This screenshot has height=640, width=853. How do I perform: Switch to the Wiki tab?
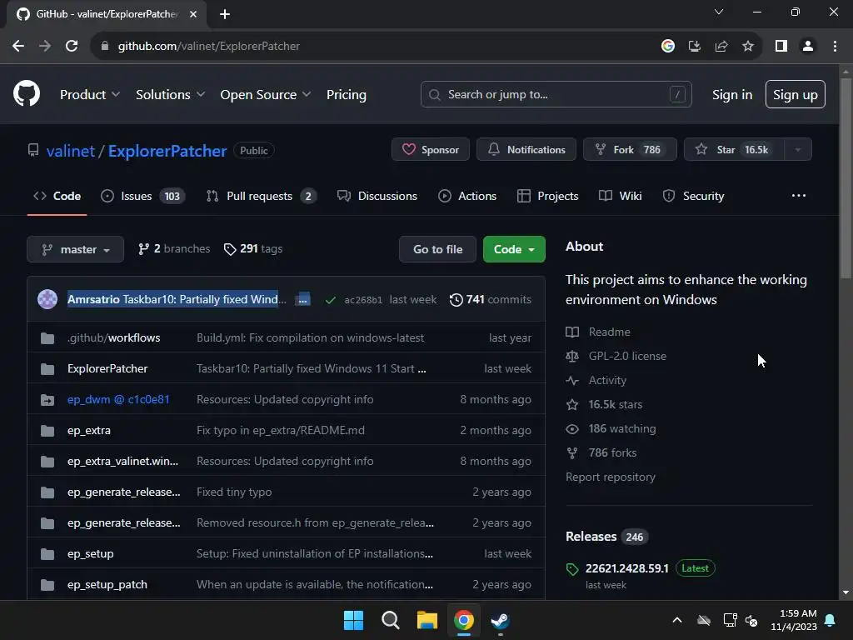point(620,196)
